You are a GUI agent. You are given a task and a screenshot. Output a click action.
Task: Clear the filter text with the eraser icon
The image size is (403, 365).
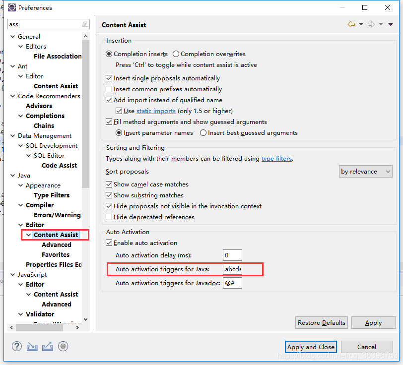(x=85, y=24)
